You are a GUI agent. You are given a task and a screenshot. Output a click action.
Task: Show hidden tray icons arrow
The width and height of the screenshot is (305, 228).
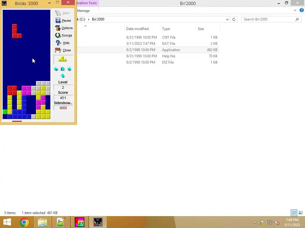(255, 222)
